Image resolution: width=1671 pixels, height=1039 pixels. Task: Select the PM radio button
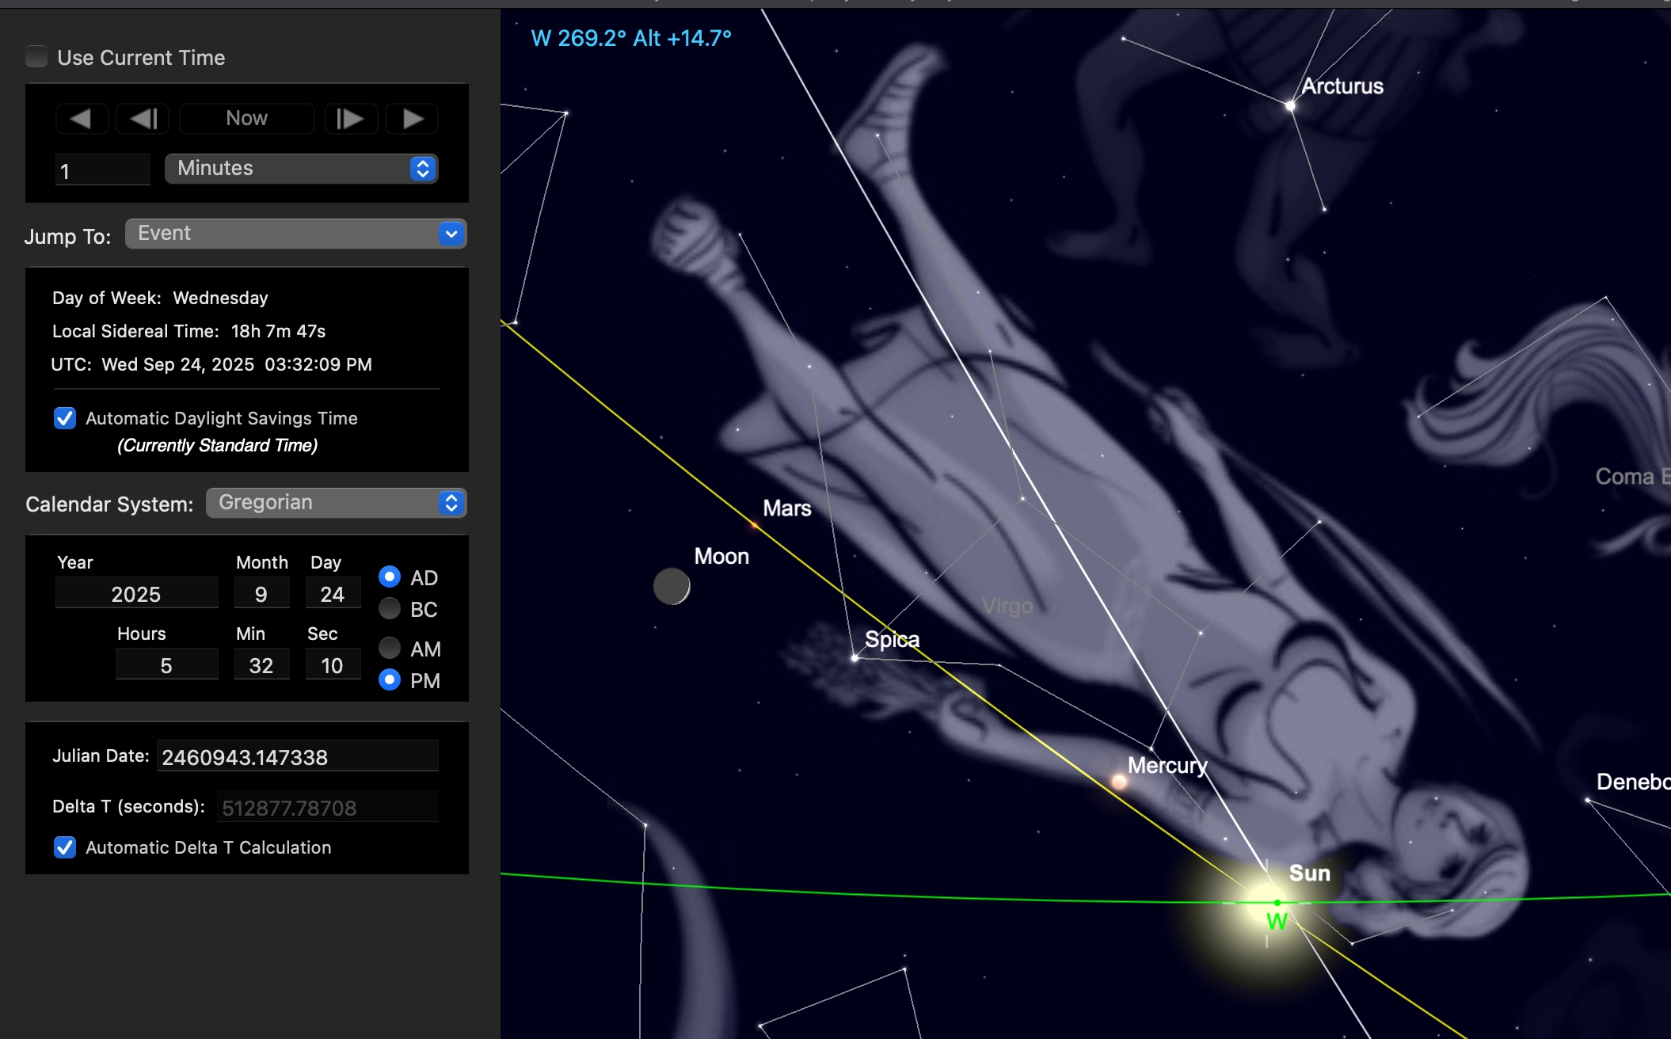pos(389,679)
